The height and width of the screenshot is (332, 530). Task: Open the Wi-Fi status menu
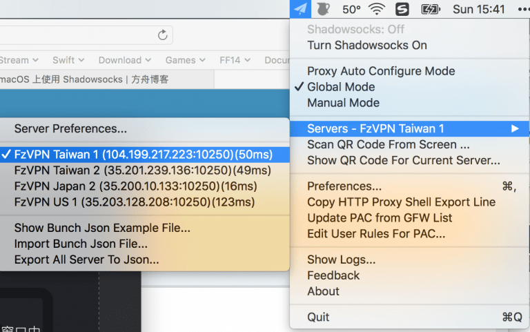377,9
